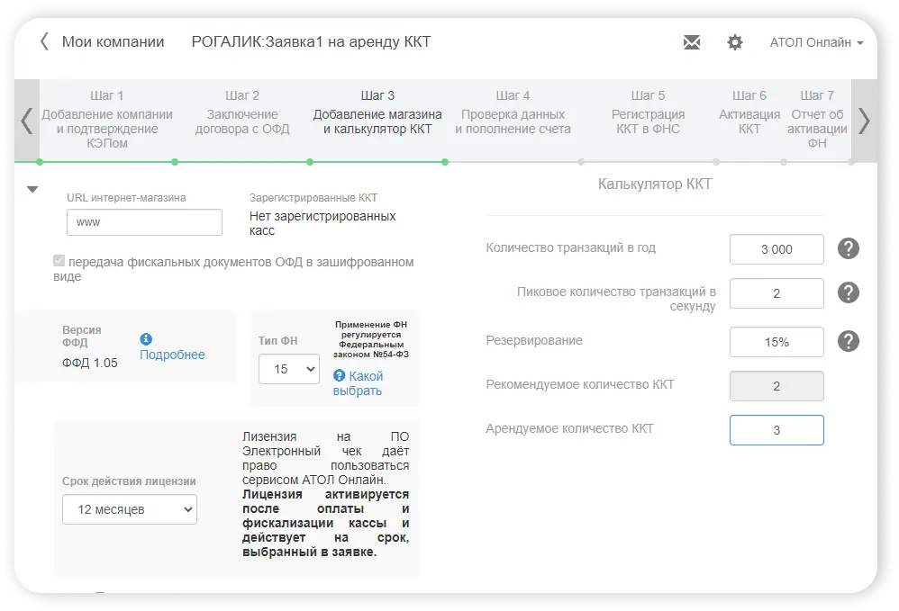Open the mail envelope icon

(x=691, y=42)
